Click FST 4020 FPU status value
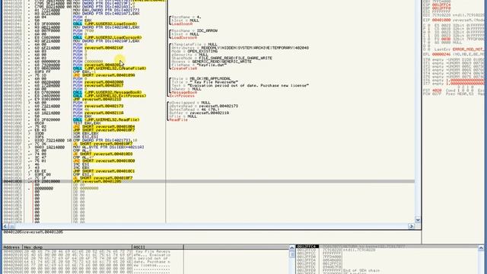The height and width of the screenshot is (274, 487). click(436, 91)
